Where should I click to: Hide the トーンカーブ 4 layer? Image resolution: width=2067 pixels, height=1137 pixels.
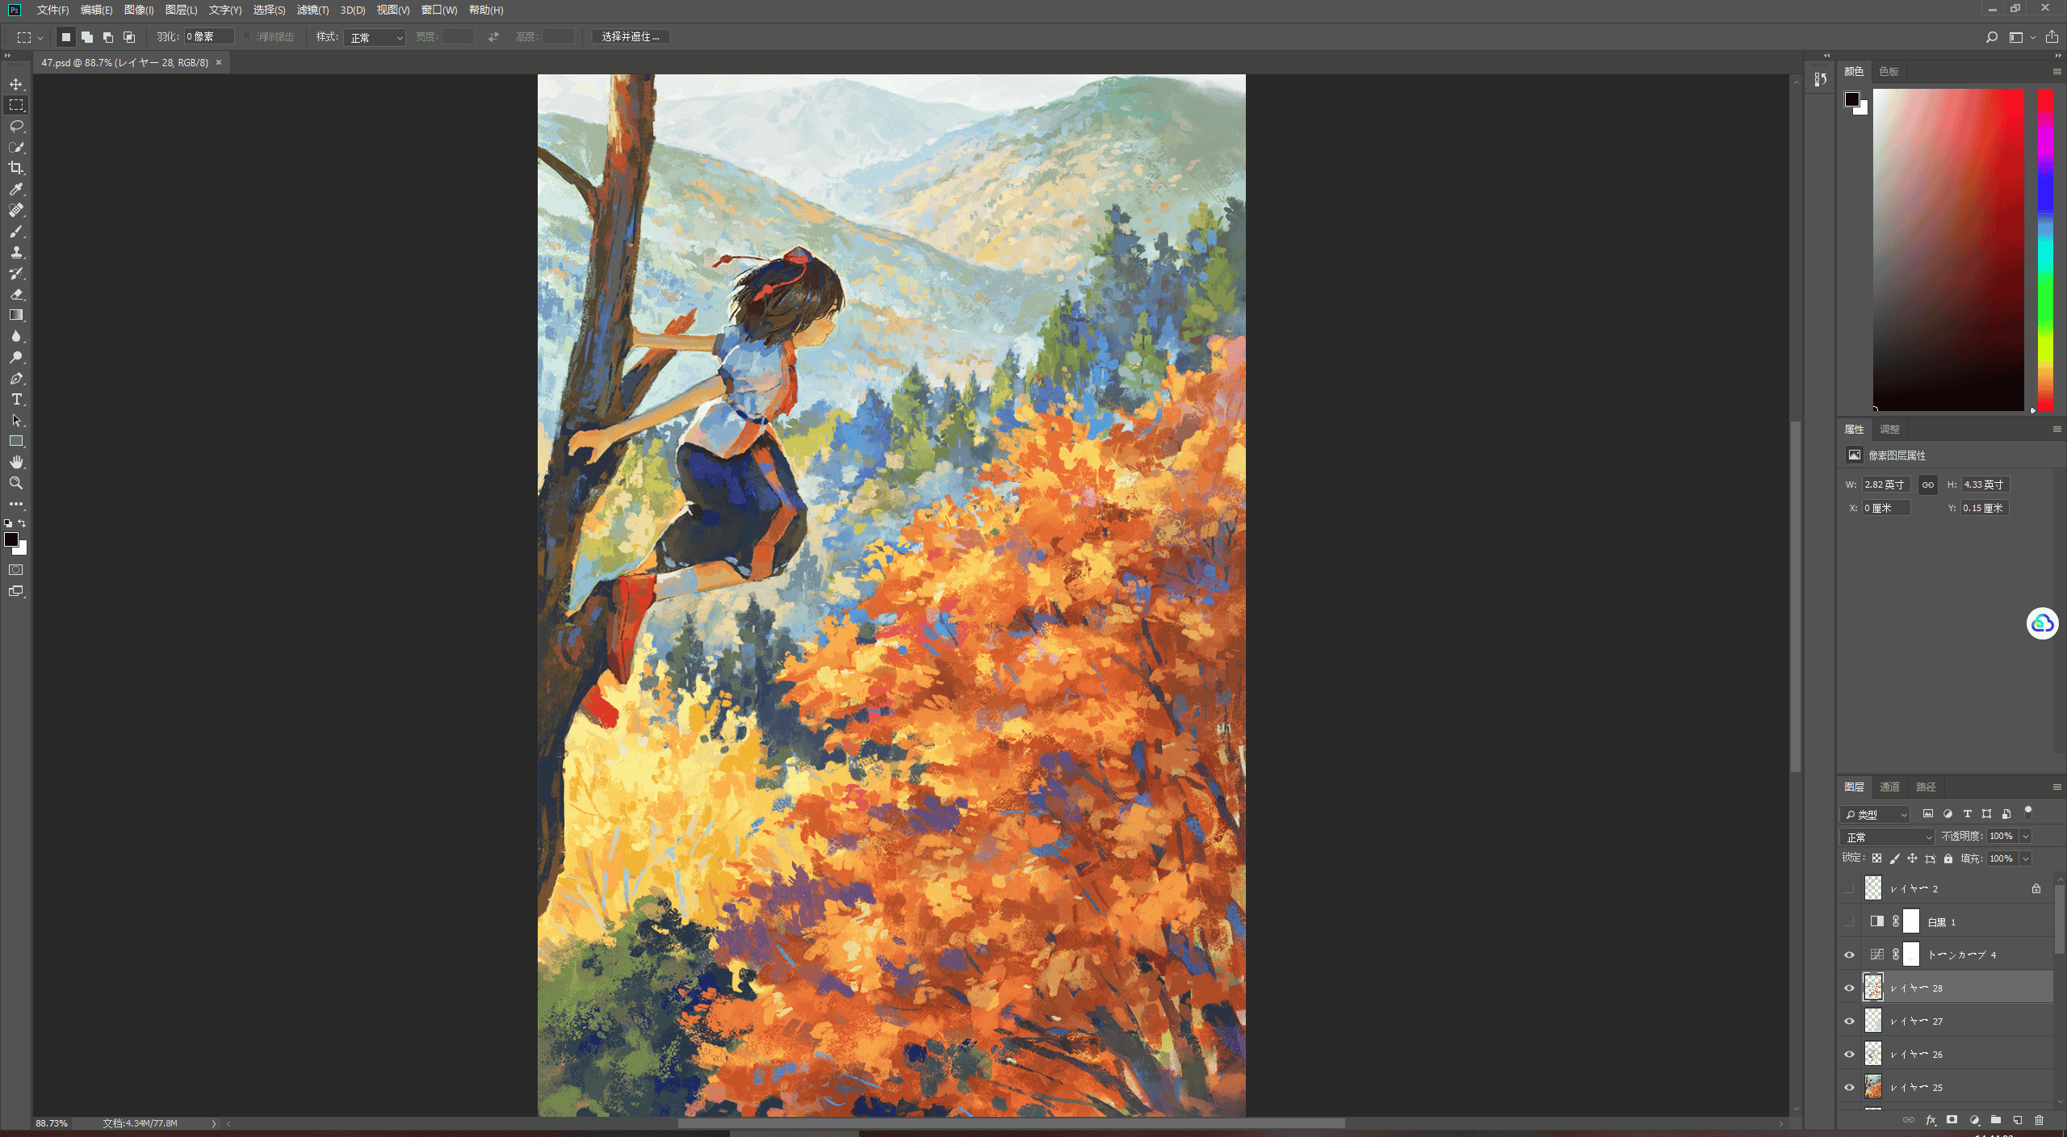[x=1849, y=954]
